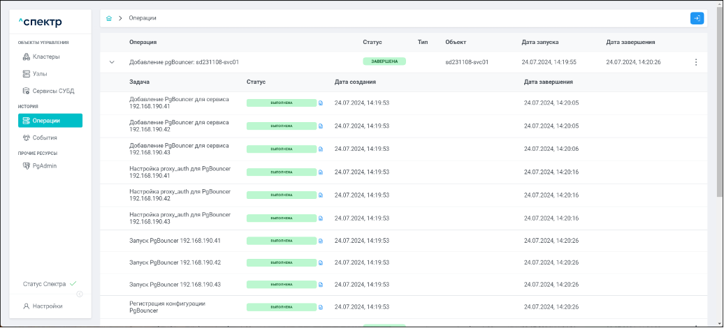Navigate to Сервисы СУБД
Screen dimensions: 724x328
point(53,91)
